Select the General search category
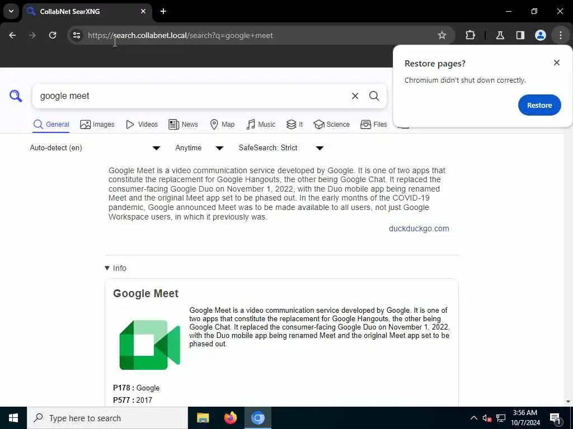 [x=51, y=125]
